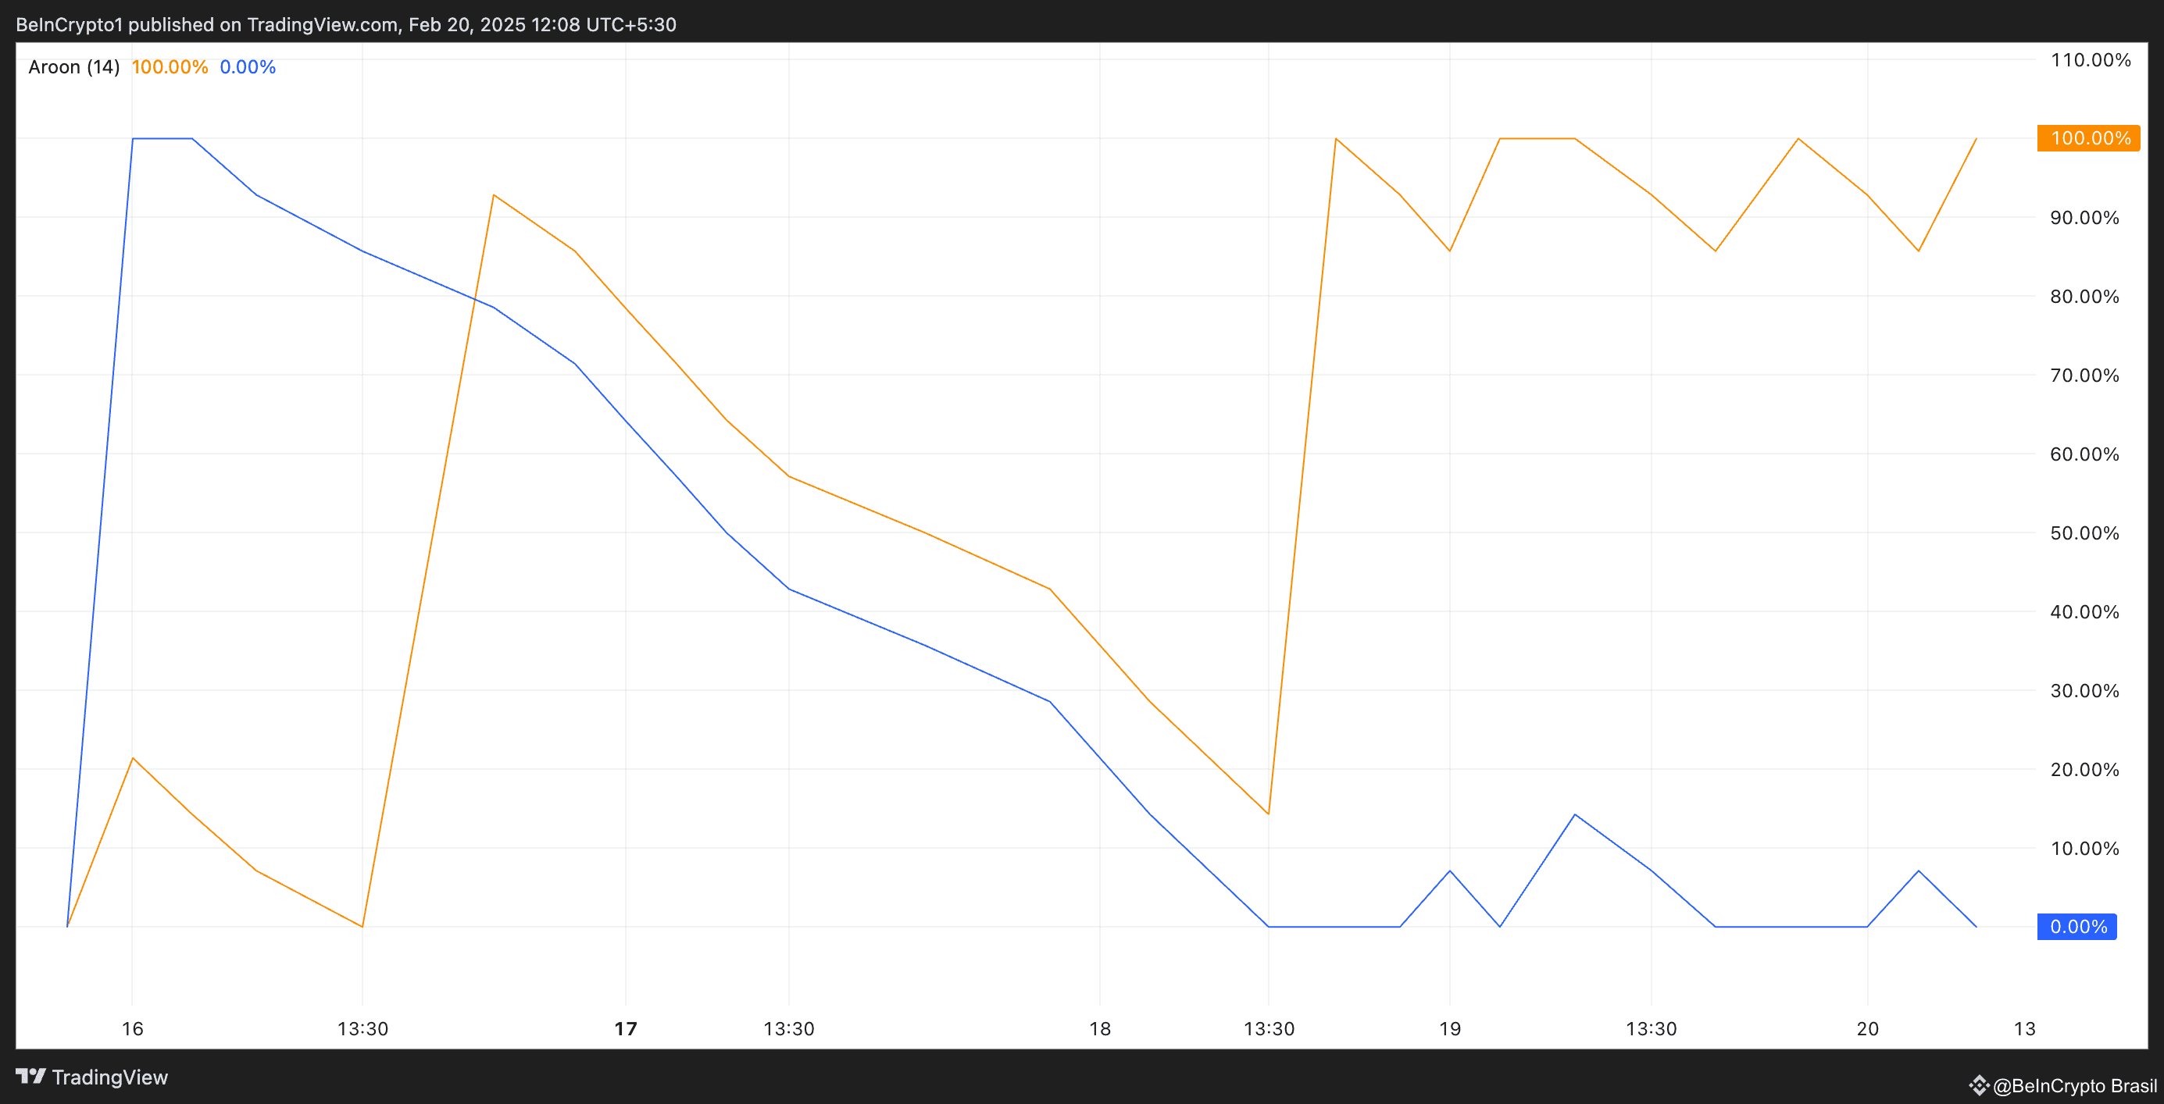The height and width of the screenshot is (1104, 2164).
Task: Click the 18 date axis label
Action: tap(1100, 1028)
